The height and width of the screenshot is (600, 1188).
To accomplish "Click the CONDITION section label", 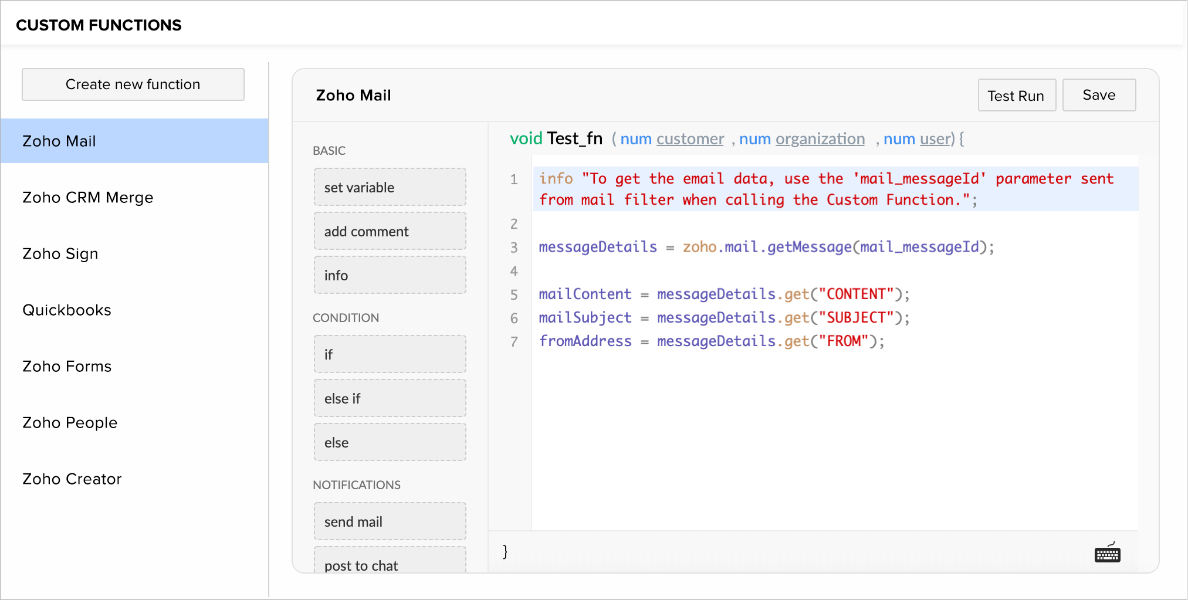I will pyautogui.click(x=346, y=318).
